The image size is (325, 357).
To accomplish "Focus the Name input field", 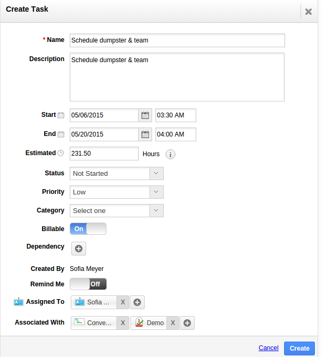I will (177, 40).
